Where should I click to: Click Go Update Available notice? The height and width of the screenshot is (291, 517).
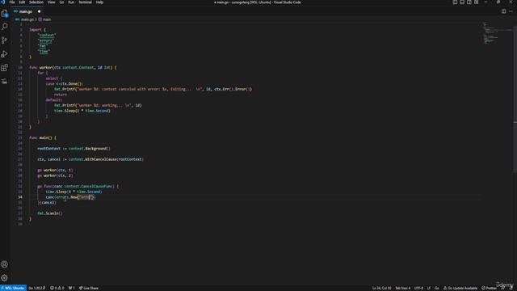click(x=460, y=288)
